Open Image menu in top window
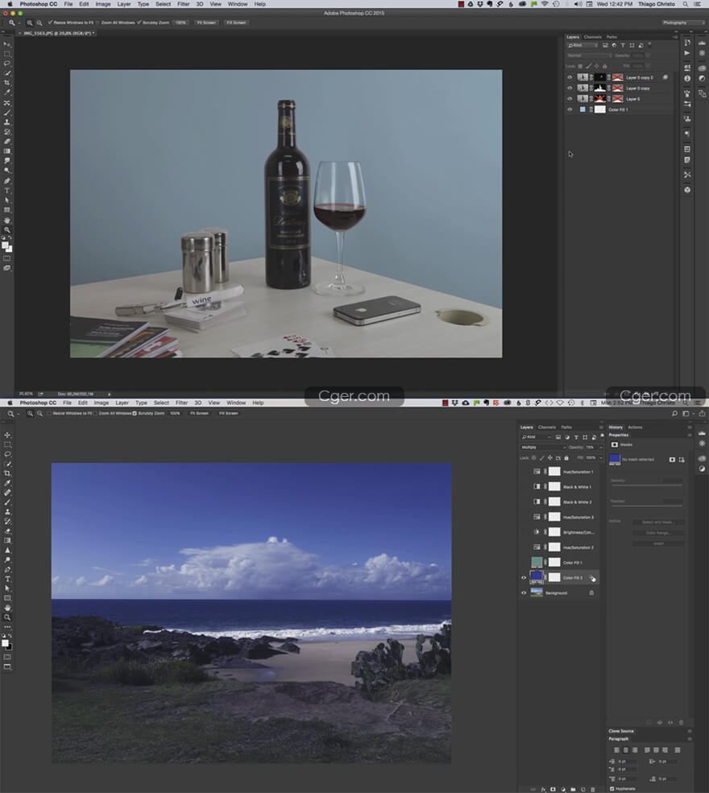Image resolution: width=709 pixels, height=793 pixels. click(103, 4)
